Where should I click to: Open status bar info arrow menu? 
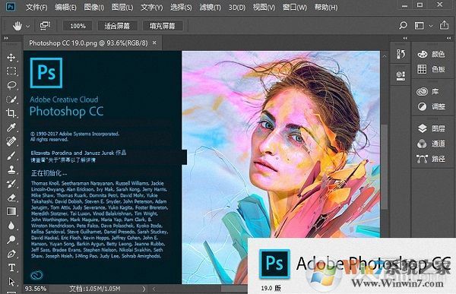point(144,289)
